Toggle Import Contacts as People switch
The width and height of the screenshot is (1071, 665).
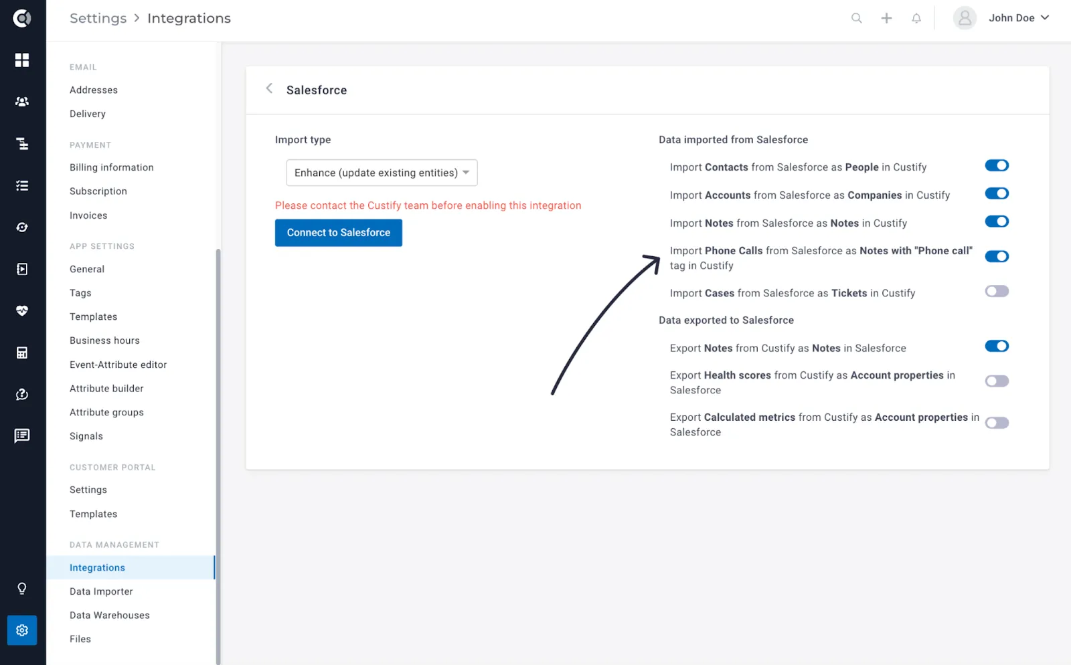997,165
